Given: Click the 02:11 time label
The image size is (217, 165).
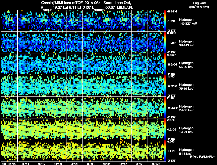Looking at the screenshot, I should point(26,164).
